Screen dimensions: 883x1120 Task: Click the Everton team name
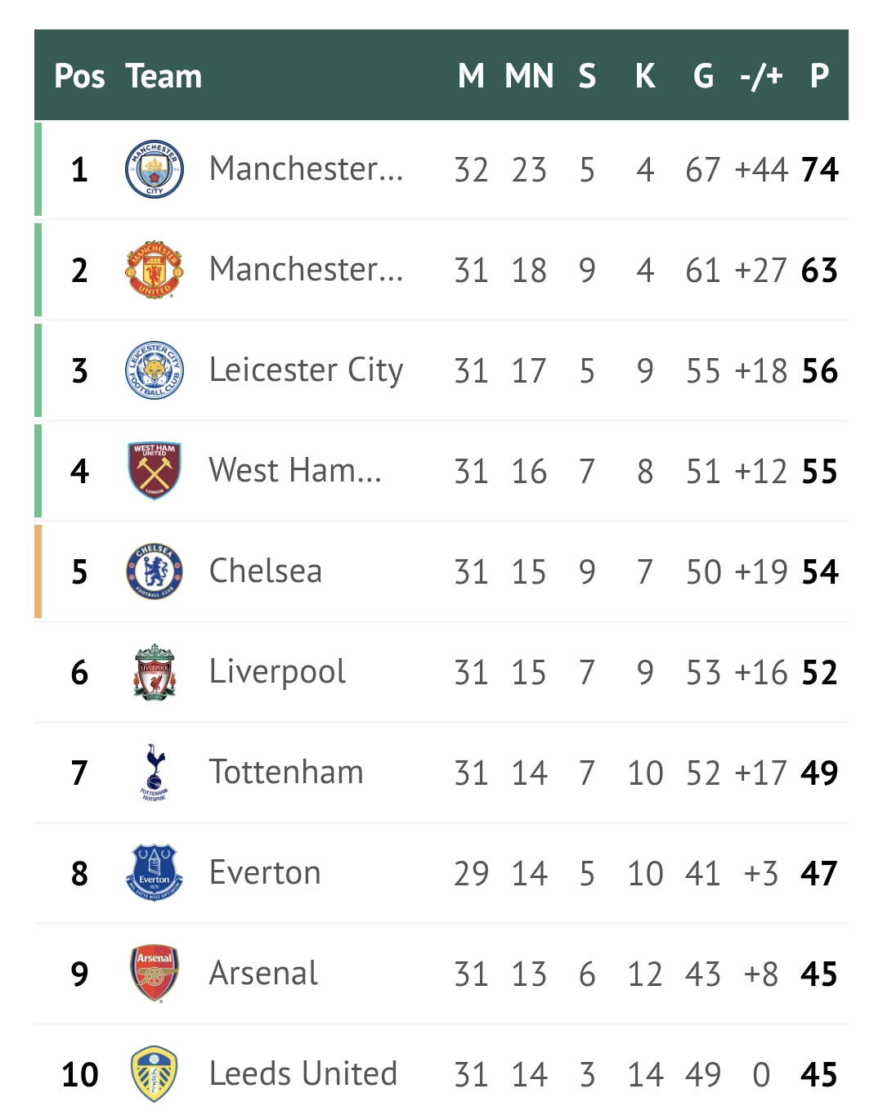(x=265, y=872)
